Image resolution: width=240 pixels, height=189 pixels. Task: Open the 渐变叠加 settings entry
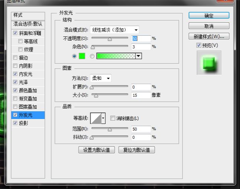28,99
